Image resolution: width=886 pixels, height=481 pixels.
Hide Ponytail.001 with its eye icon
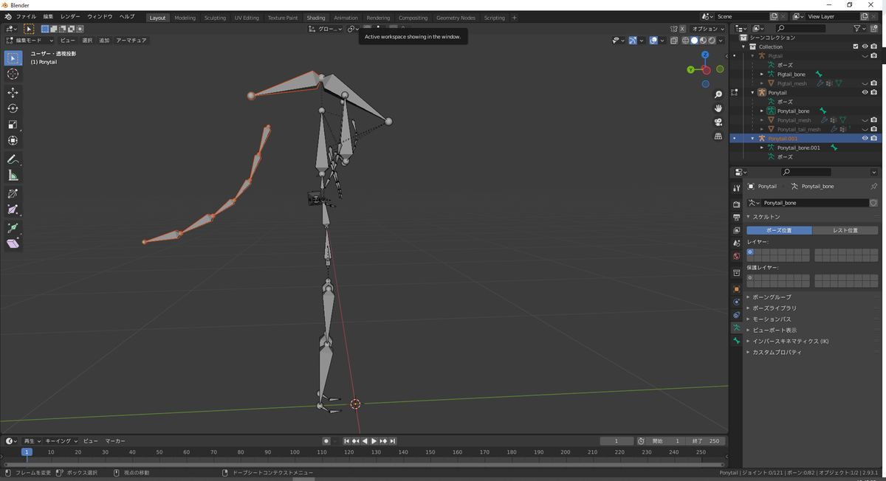(865, 139)
